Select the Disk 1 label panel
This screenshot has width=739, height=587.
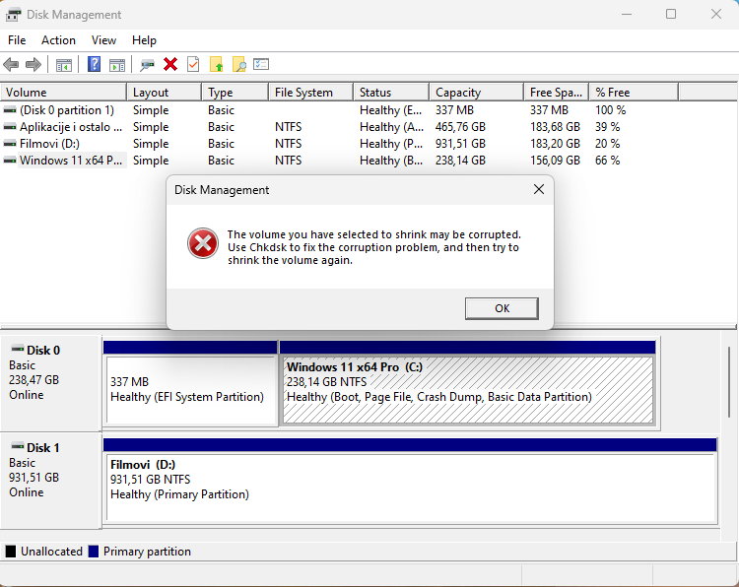pyautogui.click(x=51, y=481)
